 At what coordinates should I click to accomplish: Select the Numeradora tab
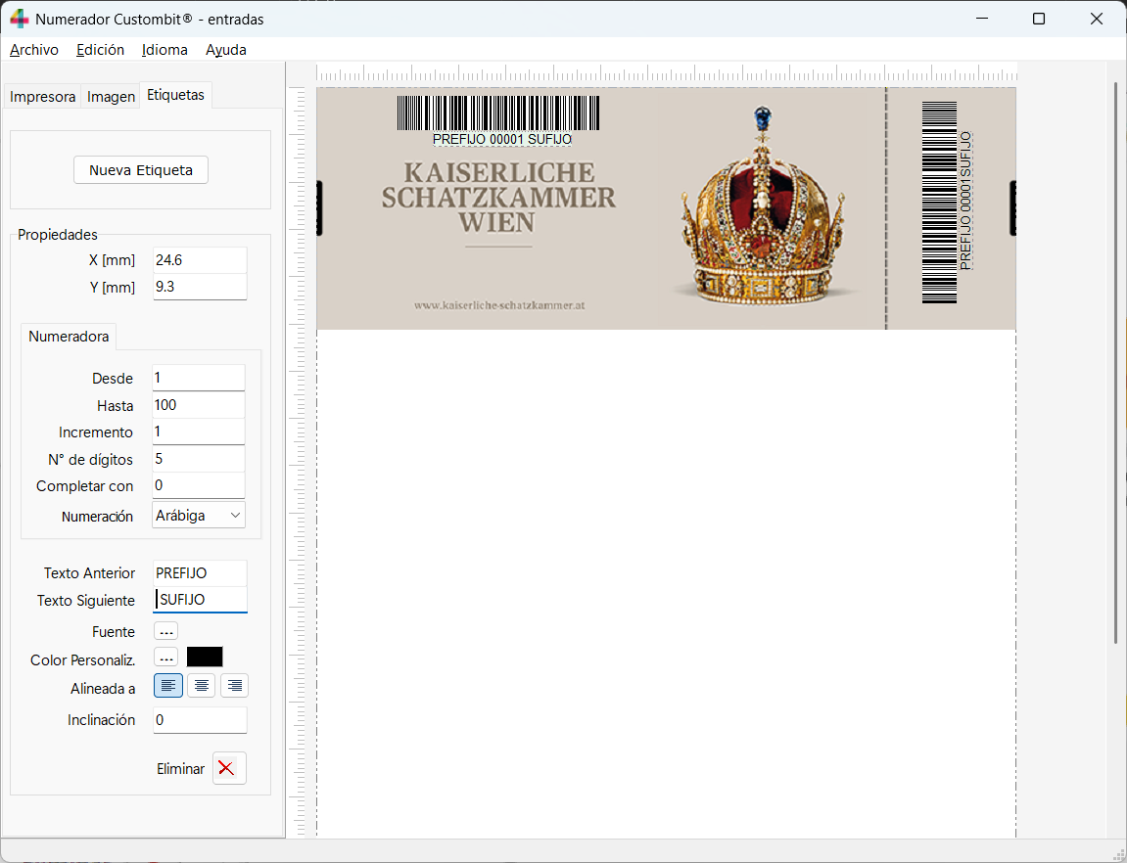coord(68,336)
